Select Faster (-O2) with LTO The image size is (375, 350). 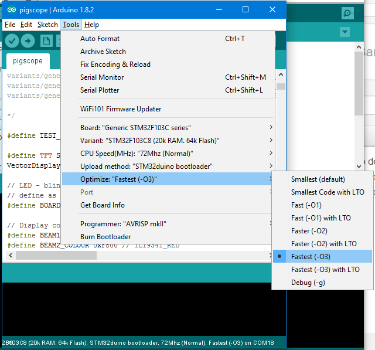(x=322, y=243)
